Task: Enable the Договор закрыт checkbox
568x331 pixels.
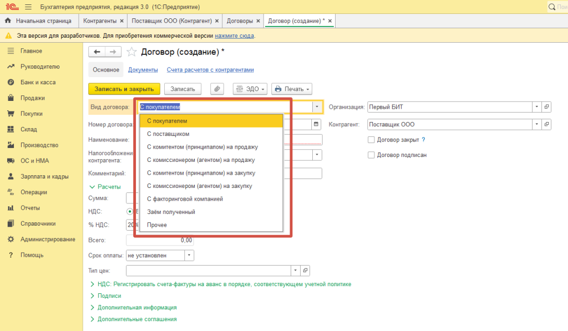Action: [x=371, y=140]
